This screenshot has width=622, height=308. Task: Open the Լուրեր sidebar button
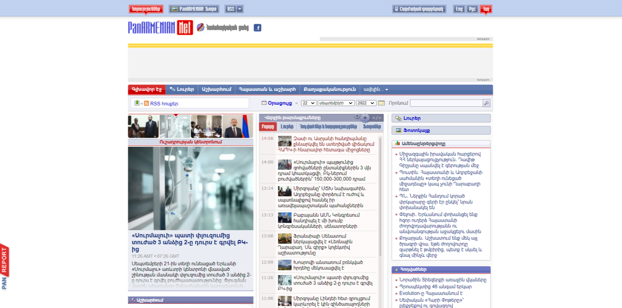(441, 118)
